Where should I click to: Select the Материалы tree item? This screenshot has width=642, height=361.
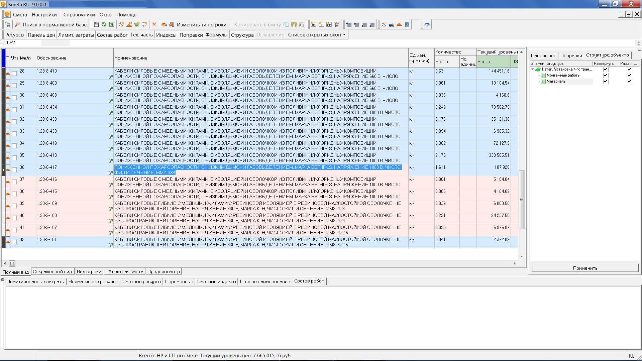click(556, 81)
